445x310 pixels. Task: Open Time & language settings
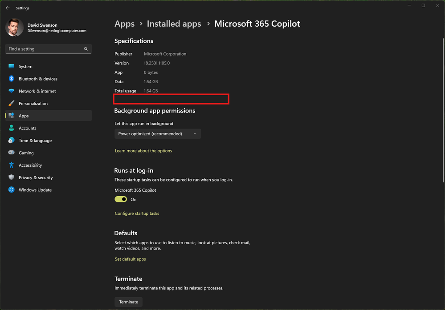point(48,141)
